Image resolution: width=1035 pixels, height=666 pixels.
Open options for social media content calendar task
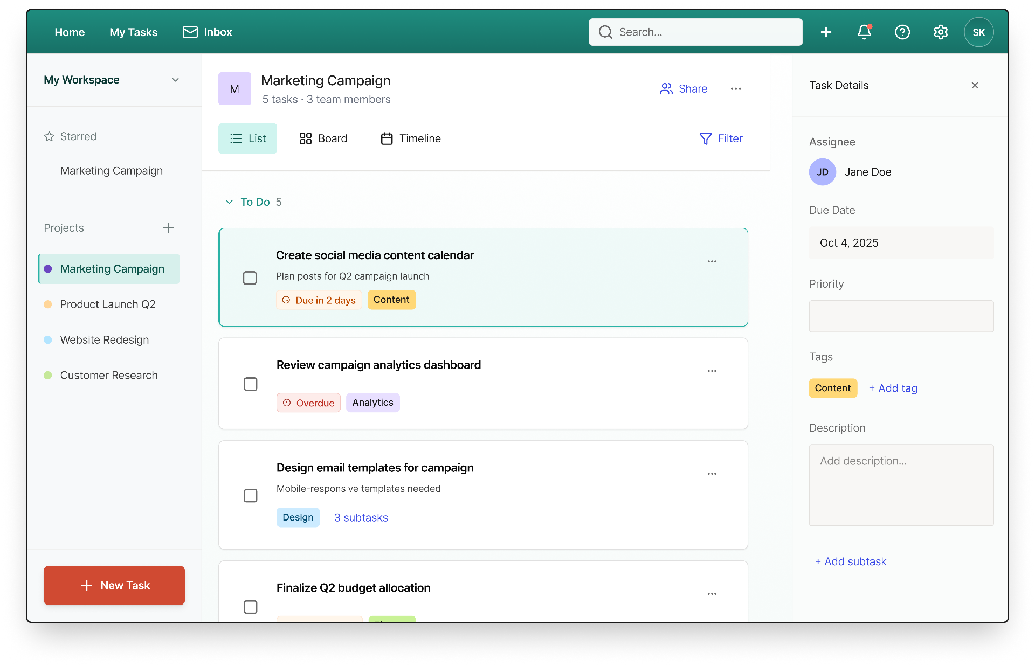pyautogui.click(x=712, y=261)
